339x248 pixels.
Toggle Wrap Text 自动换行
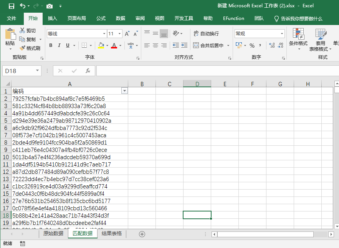point(206,33)
